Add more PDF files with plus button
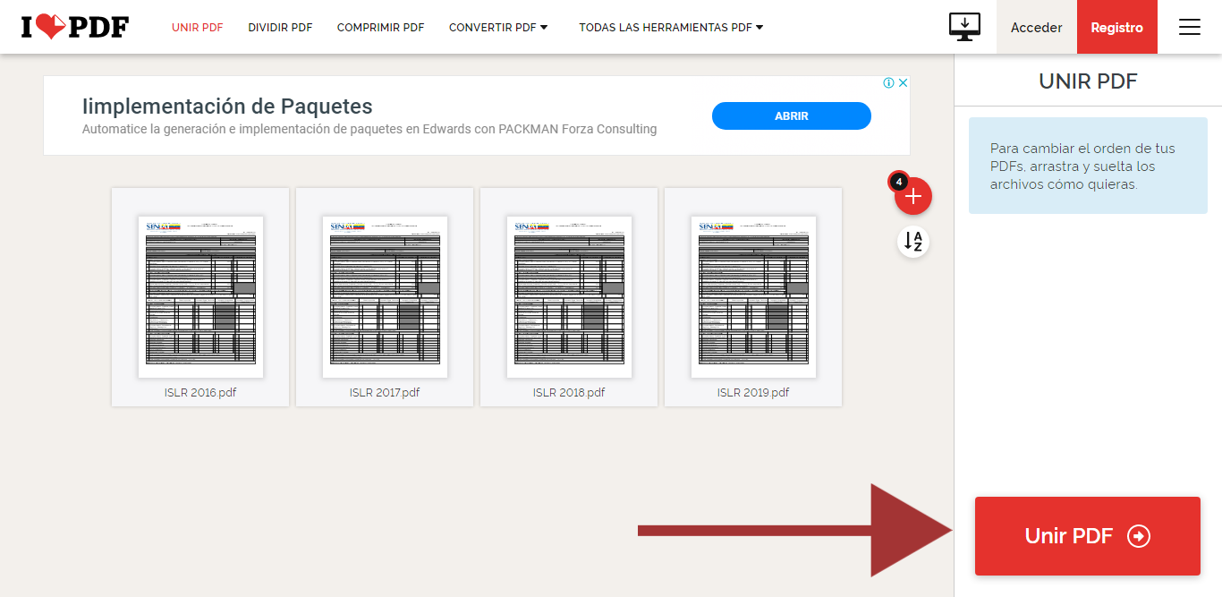Screen dimensions: 1222x597 pyautogui.click(x=912, y=197)
